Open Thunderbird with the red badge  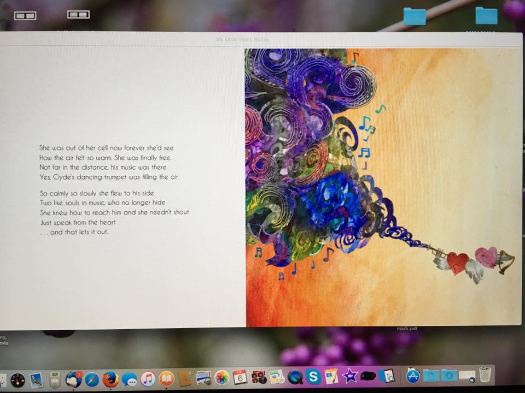[x=73, y=379]
